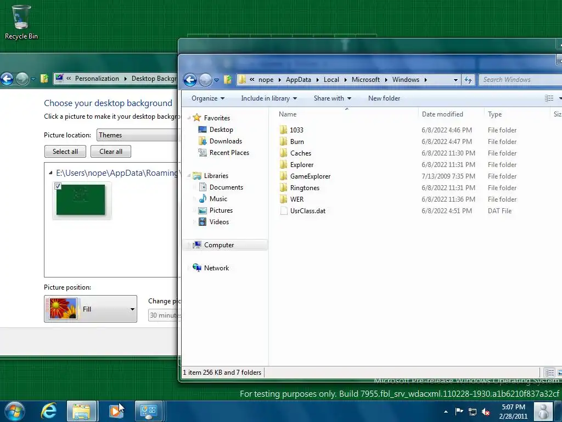Open the Videos library
The height and width of the screenshot is (422, 562).
(x=219, y=222)
